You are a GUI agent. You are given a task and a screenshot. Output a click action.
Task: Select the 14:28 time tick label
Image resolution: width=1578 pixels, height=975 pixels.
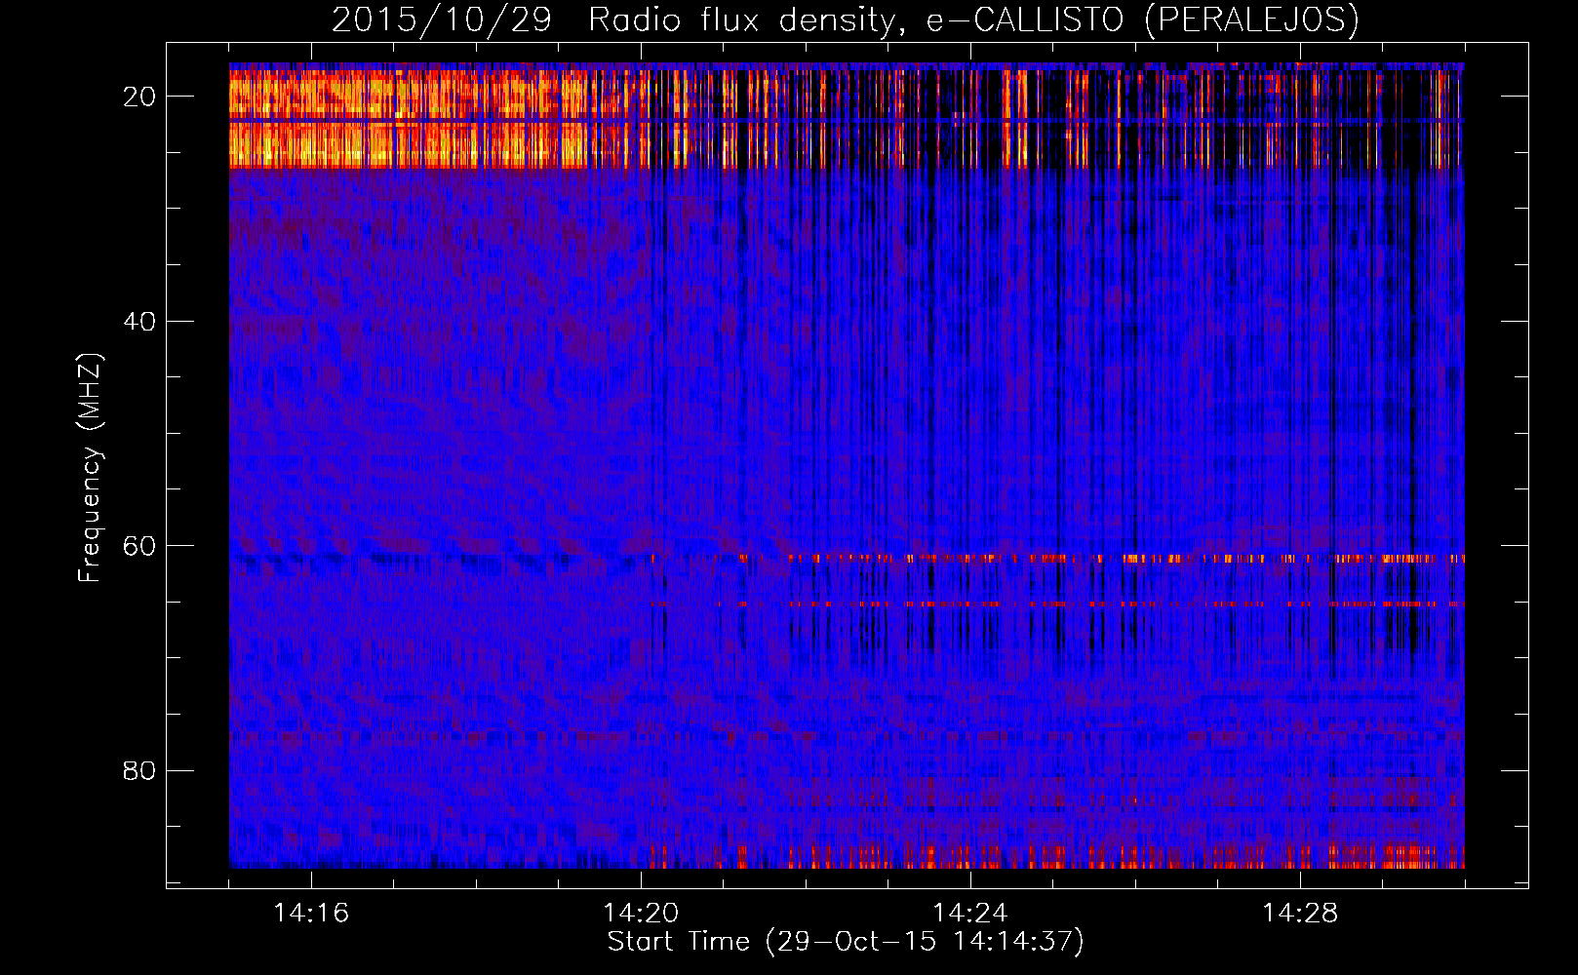click(x=1300, y=914)
